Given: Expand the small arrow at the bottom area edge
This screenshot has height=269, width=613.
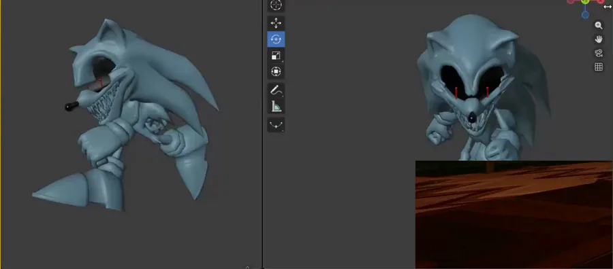Looking at the screenshot, I should pos(247,267).
